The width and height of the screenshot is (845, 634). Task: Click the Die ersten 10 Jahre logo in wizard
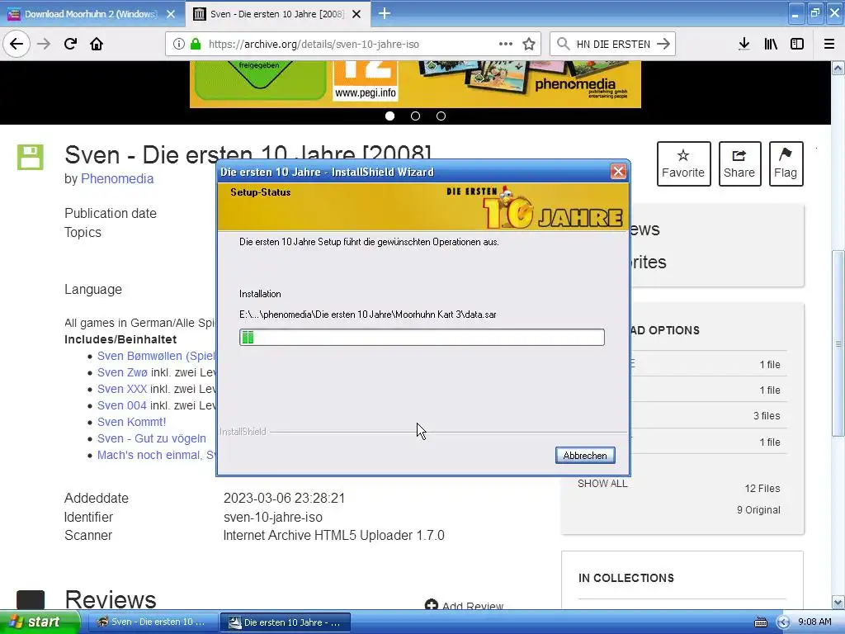535,207
